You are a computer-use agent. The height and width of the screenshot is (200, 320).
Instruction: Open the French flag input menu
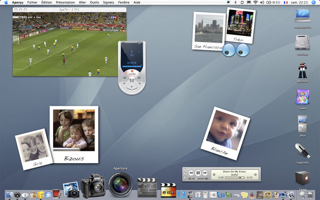(x=285, y=2)
